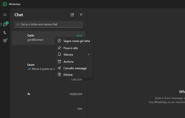Choose 'Archivia' in the context menu
Viewport: 185px width, 118px height.
coord(74,62)
